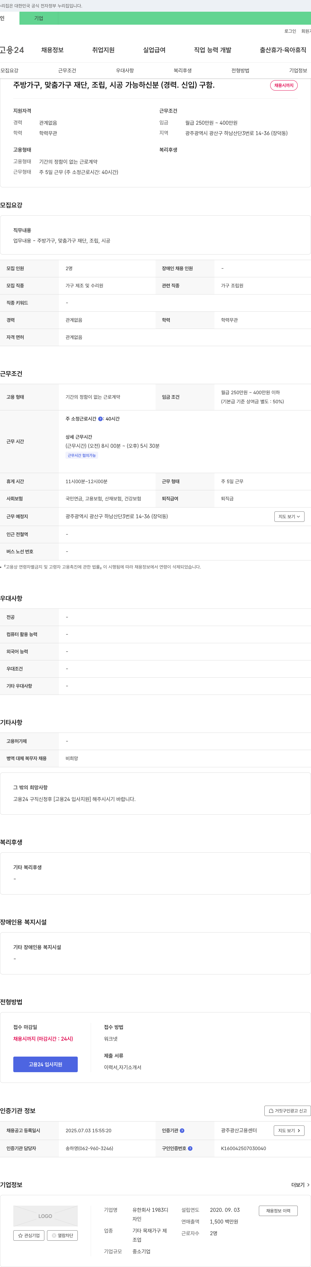Image resolution: width=311 pixels, height=1267 pixels.
Task: Click 구인인증번호 K160042507030040
Action: [x=243, y=1148]
